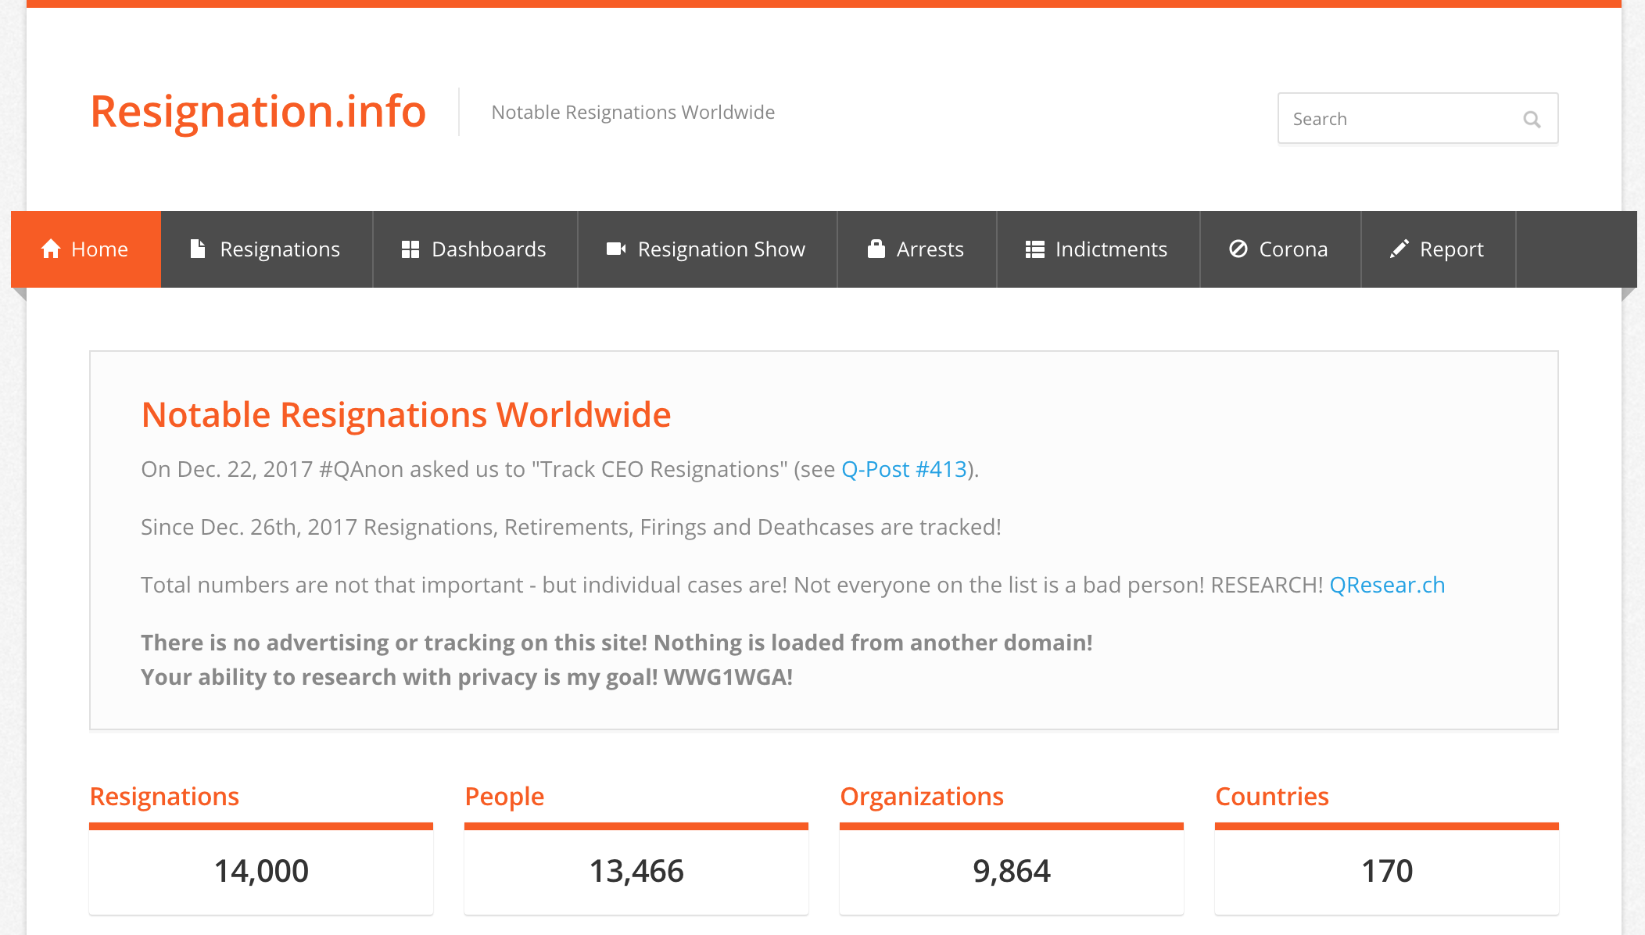Click the pencil icon beside Report
The width and height of the screenshot is (1645, 935).
1400,249
